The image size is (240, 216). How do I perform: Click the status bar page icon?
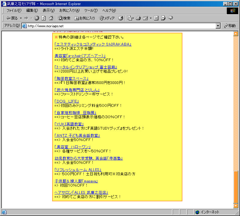tap(4, 212)
